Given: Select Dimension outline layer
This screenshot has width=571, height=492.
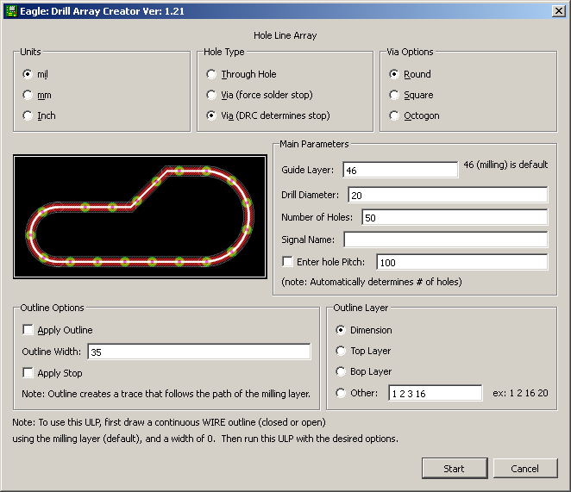Looking at the screenshot, I should point(341,330).
